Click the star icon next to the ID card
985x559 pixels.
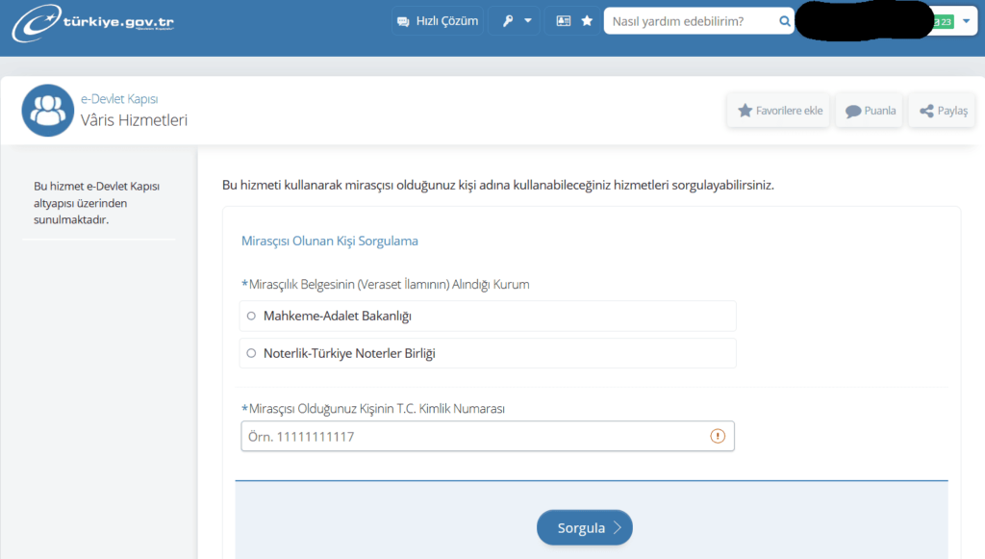(x=585, y=19)
